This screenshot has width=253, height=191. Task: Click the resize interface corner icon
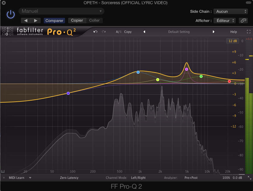click(x=249, y=178)
